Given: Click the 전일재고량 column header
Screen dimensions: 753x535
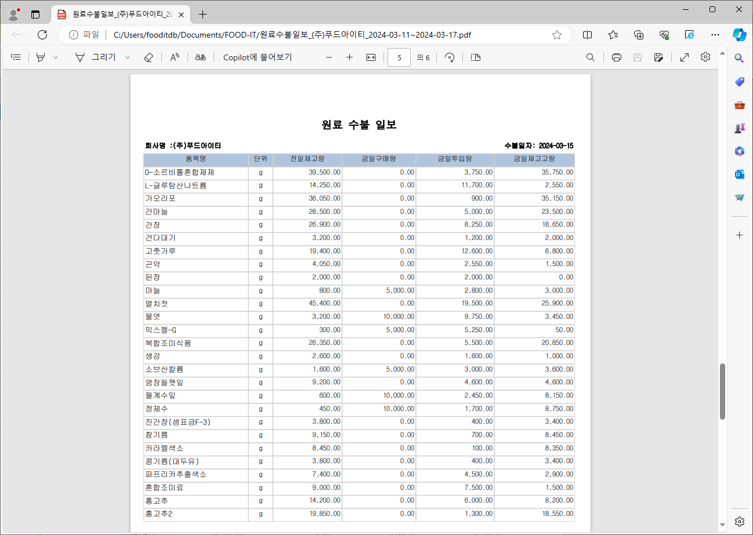Looking at the screenshot, I should [307, 159].
